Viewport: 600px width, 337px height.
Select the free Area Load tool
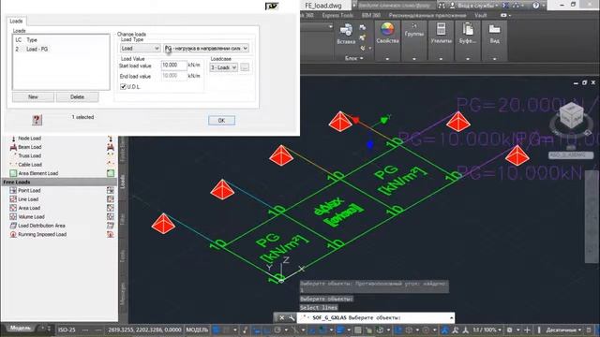pos(29,208)
